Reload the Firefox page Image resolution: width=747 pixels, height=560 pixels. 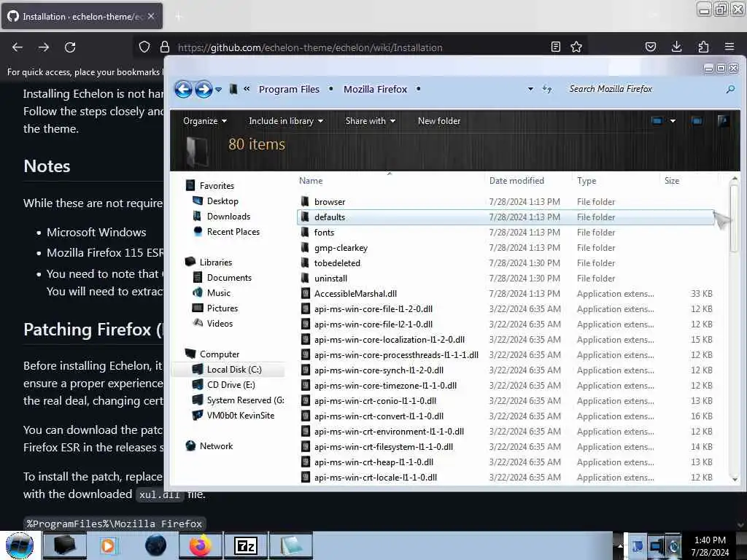pos(70,47)
